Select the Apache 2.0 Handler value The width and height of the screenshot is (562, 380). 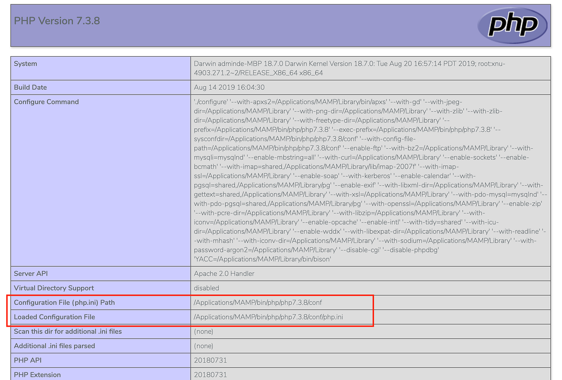pyautogui.click(x=224, y=273)
